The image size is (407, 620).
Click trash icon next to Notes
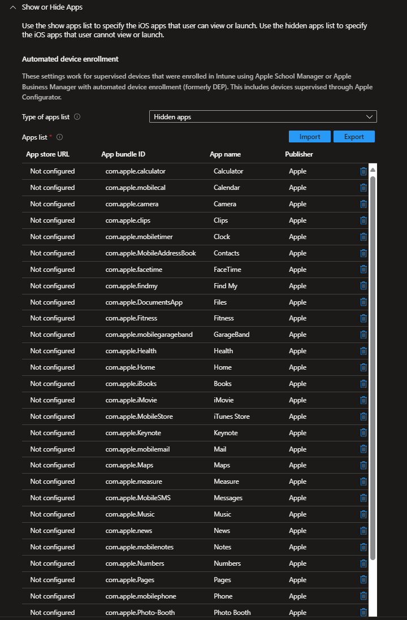point(363,547)
